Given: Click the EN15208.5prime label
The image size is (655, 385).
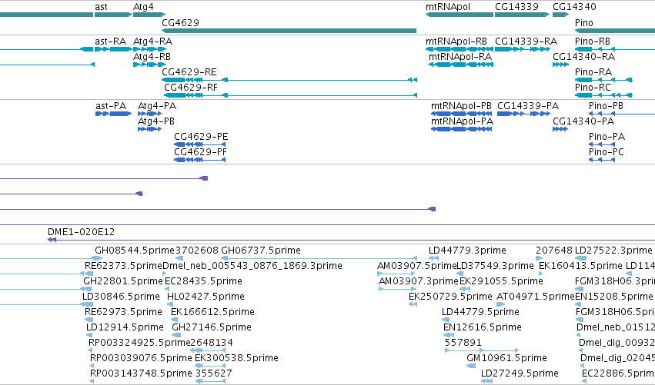Looking at the screenshot, I should [614, 297].
